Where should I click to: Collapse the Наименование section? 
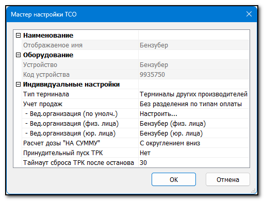(18, 36)
